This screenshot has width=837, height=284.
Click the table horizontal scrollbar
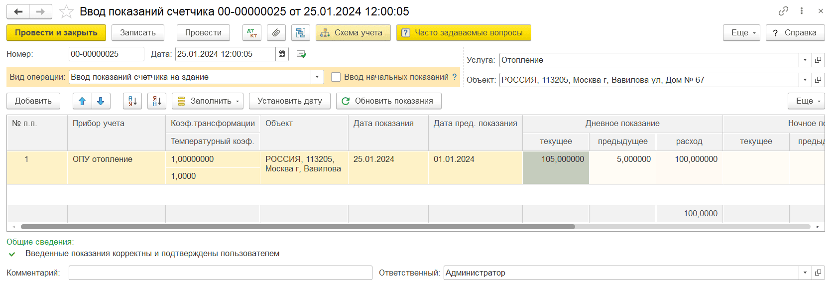point(298,227)
